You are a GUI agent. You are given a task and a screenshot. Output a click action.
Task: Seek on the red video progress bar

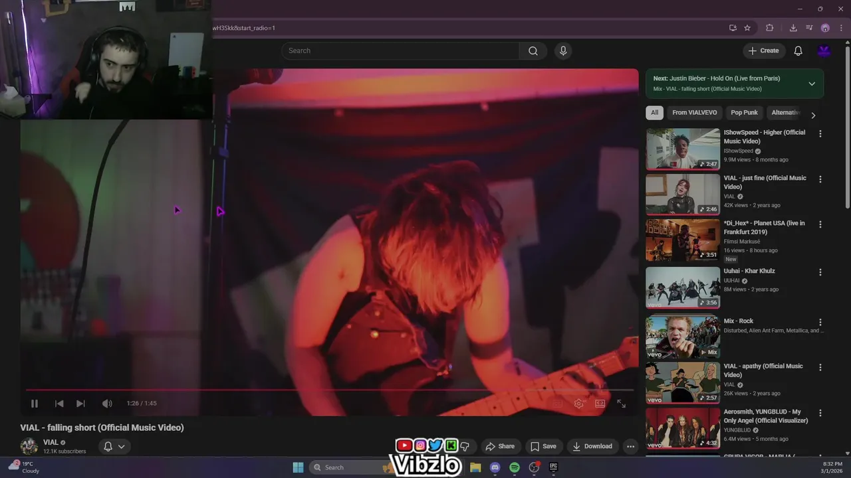coord(330,390)
